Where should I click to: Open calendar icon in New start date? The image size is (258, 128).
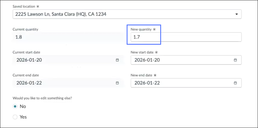[x=235, y=60]
